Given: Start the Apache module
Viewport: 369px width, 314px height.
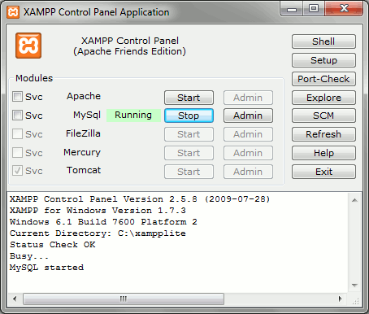Looking at the screenshot, I should [x=189, y=98].
